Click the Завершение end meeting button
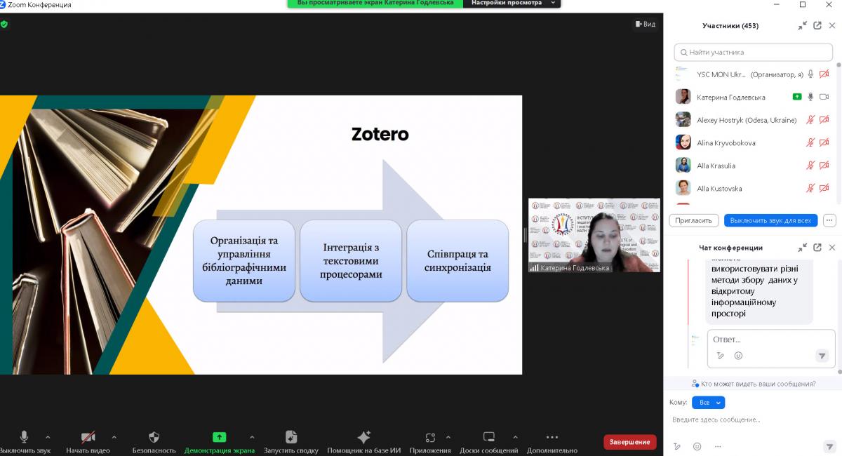This screenshot has height=456, width=842. click(629, 442)
